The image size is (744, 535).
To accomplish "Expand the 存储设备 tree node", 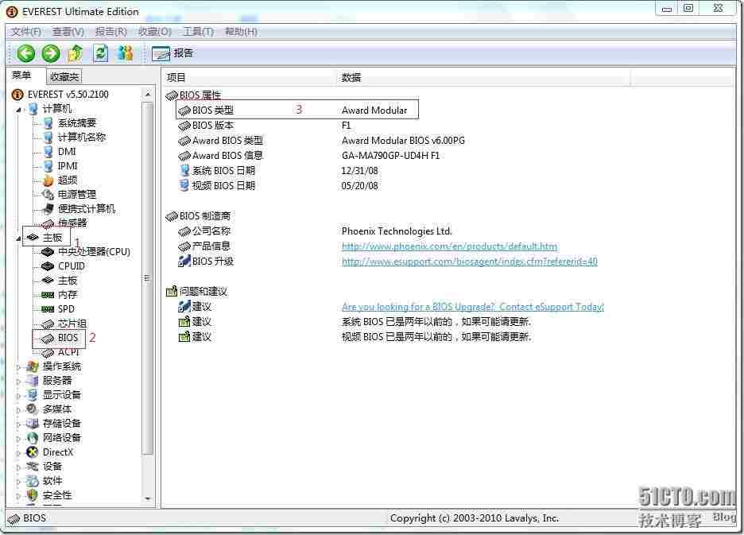I will pyautogui.click(x=17, y=423).
